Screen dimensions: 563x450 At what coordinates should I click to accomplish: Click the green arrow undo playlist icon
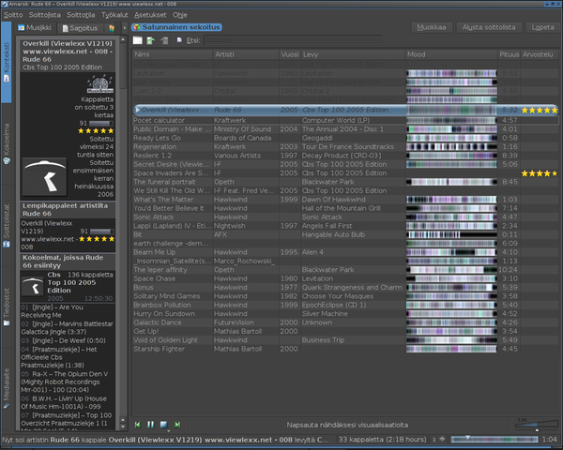point(151,40)
